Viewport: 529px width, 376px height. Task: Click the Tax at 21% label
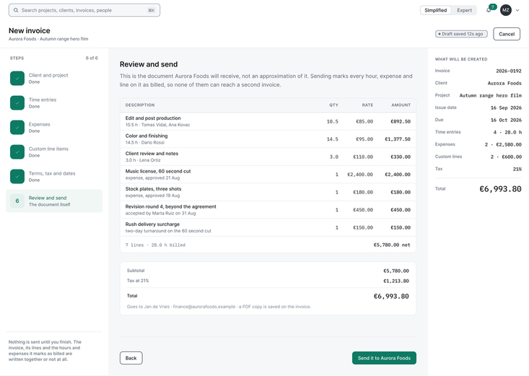tap(138, 281)
